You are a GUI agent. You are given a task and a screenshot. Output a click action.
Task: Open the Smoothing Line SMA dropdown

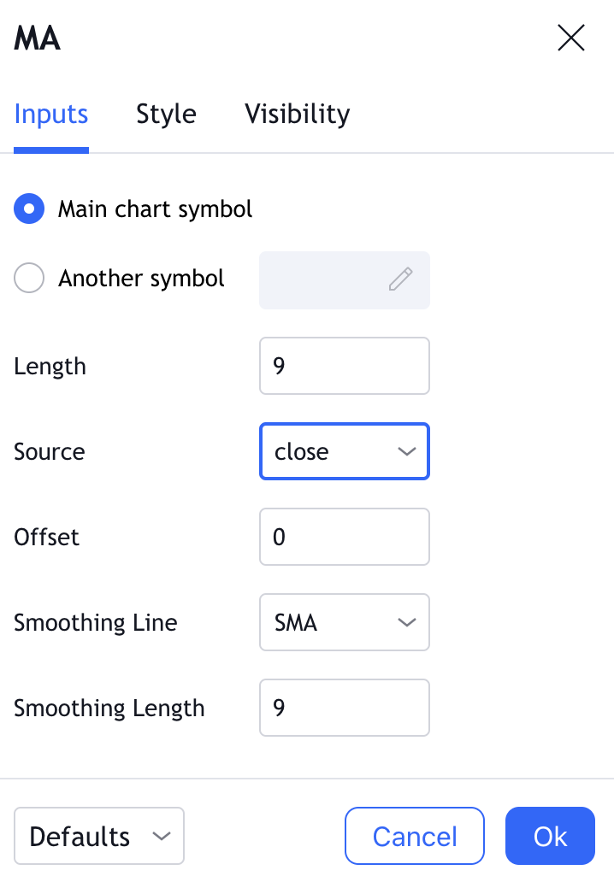[344, 622]
